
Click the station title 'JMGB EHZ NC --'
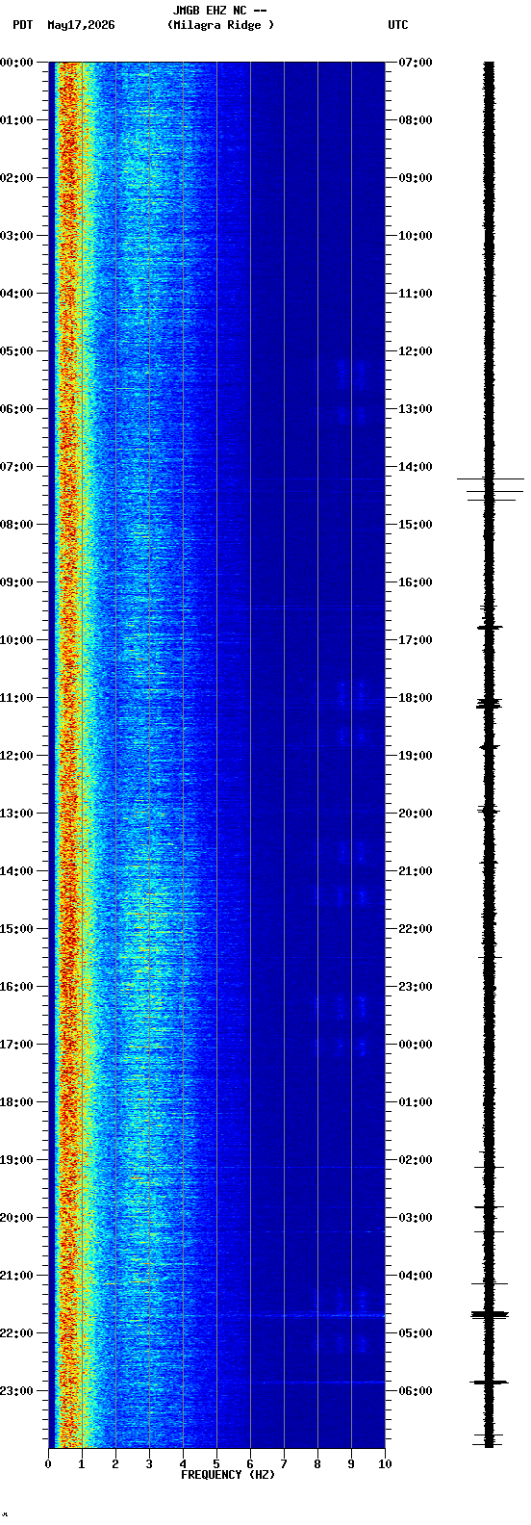tap(219, 11)
